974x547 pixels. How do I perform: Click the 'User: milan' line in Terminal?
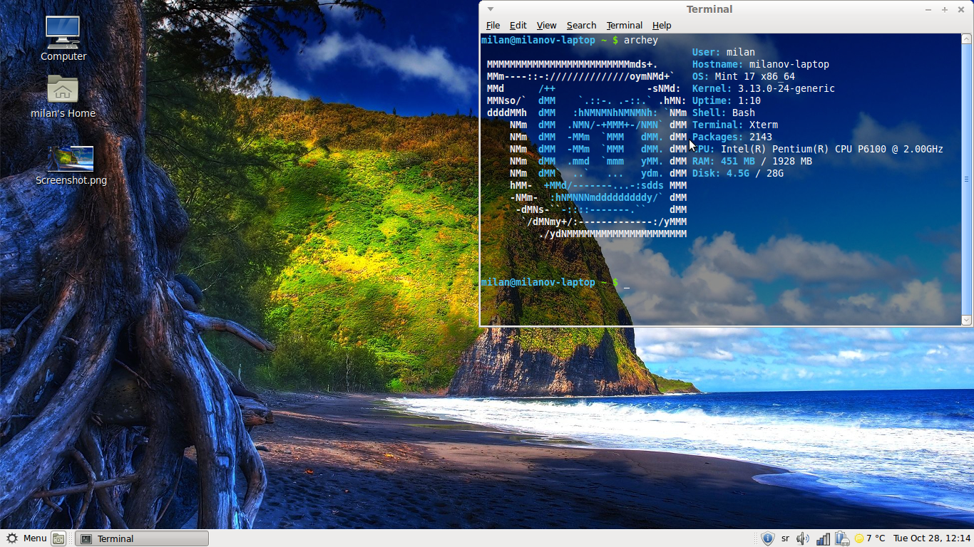(x=724, y=52)
